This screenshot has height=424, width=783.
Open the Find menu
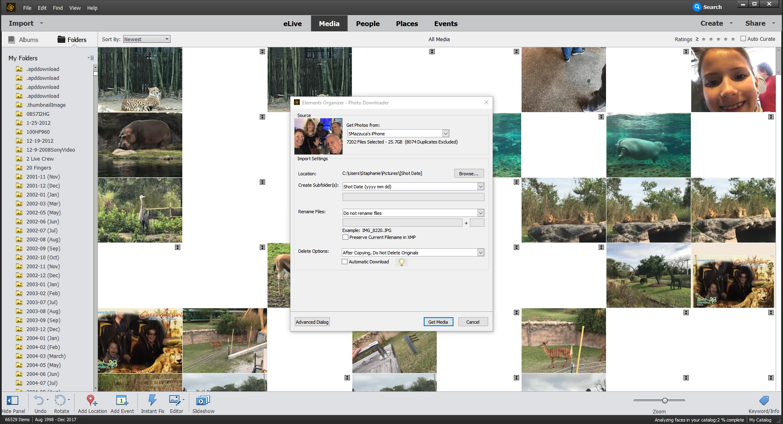[58, 8]
